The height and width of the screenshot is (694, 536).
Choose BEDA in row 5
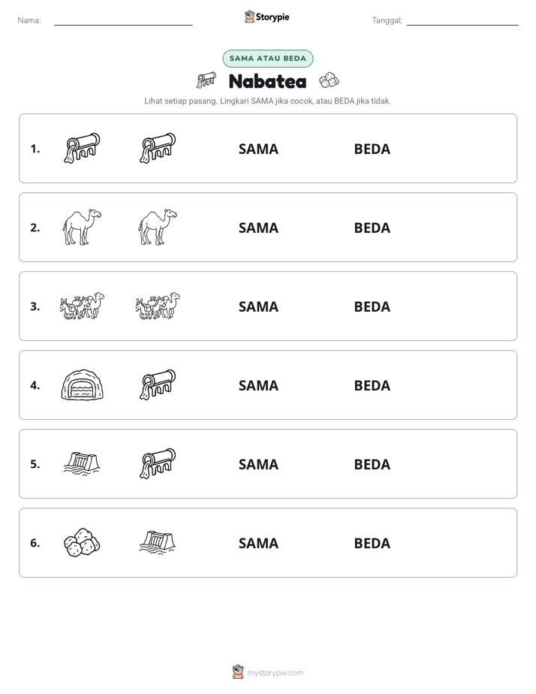pyautogui.click(x=372, y=464)
